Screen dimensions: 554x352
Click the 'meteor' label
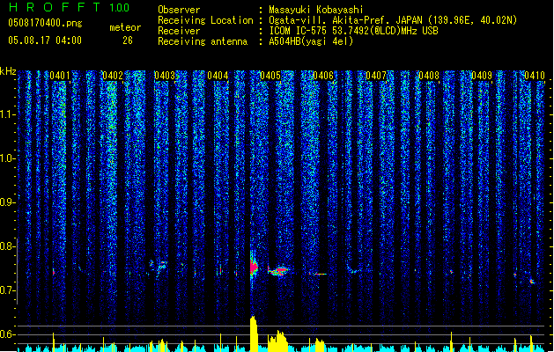(125, 27)
